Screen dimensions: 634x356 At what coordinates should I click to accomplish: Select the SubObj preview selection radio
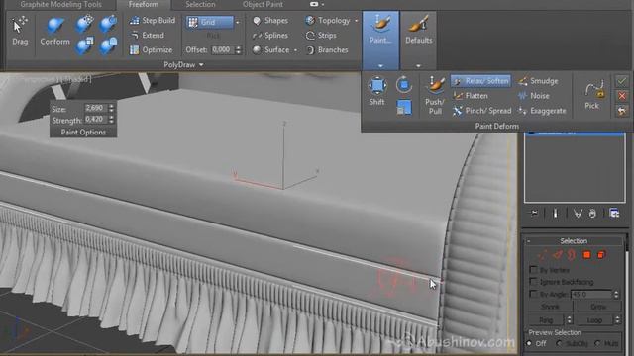559,343
